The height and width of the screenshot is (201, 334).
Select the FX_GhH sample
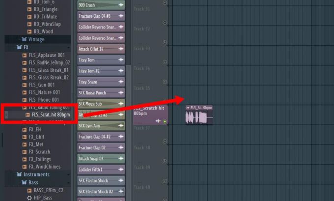coord(36,137)
